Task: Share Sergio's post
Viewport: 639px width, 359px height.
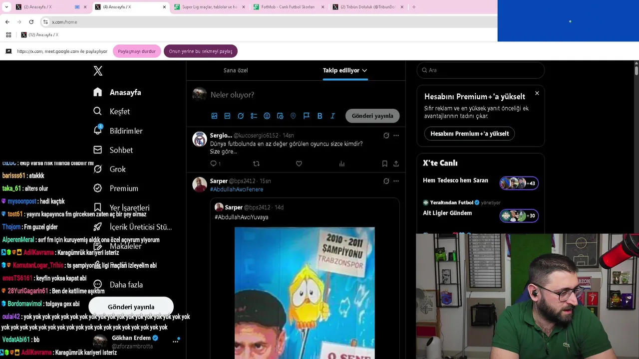Action: coord(396,164)
